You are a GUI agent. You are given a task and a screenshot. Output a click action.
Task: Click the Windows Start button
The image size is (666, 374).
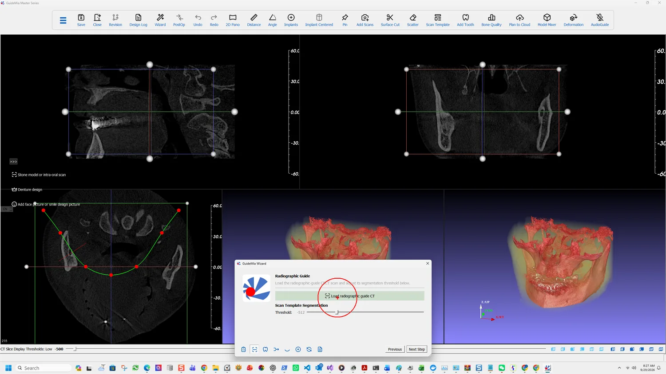(x=8, y=368)
